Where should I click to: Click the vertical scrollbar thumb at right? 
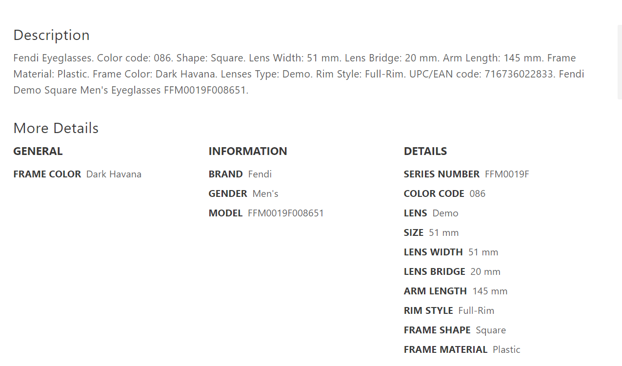[x=620, y=62]
